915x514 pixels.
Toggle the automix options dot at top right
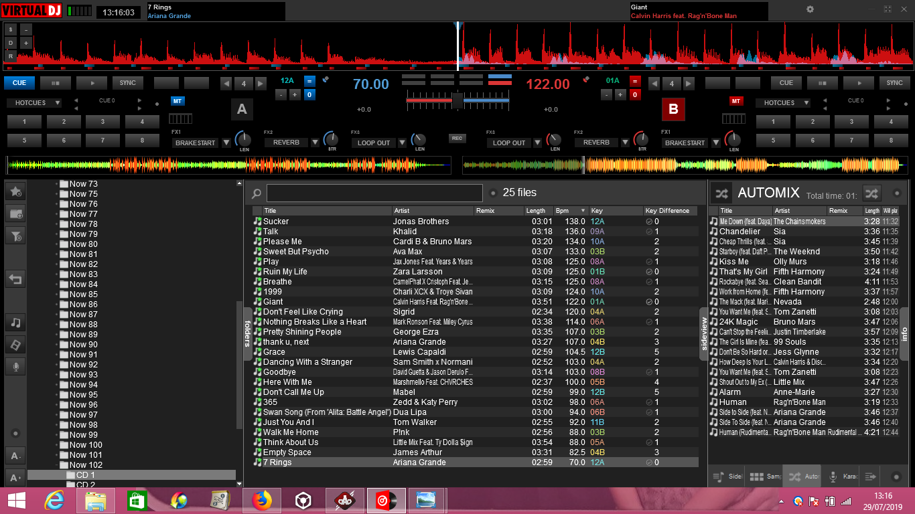(897, 193)
